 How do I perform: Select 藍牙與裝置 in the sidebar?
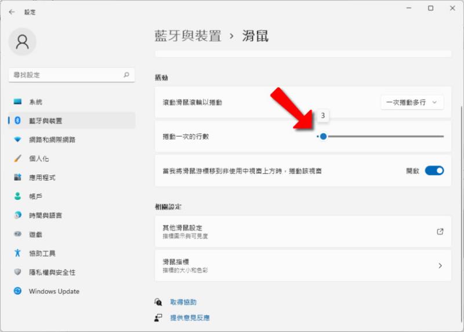click(71, 121)
